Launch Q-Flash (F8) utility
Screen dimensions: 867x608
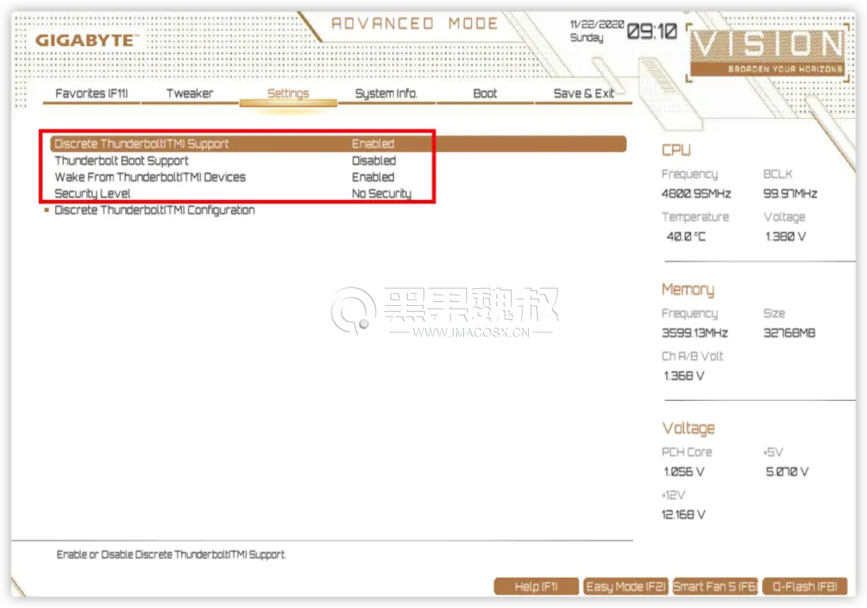(805, 586)
